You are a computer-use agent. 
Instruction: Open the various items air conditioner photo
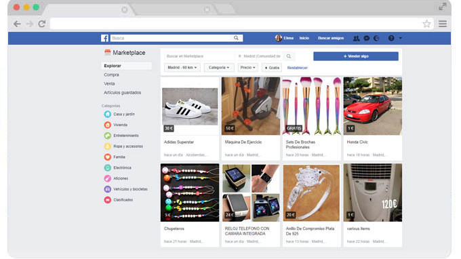point(372,193)
